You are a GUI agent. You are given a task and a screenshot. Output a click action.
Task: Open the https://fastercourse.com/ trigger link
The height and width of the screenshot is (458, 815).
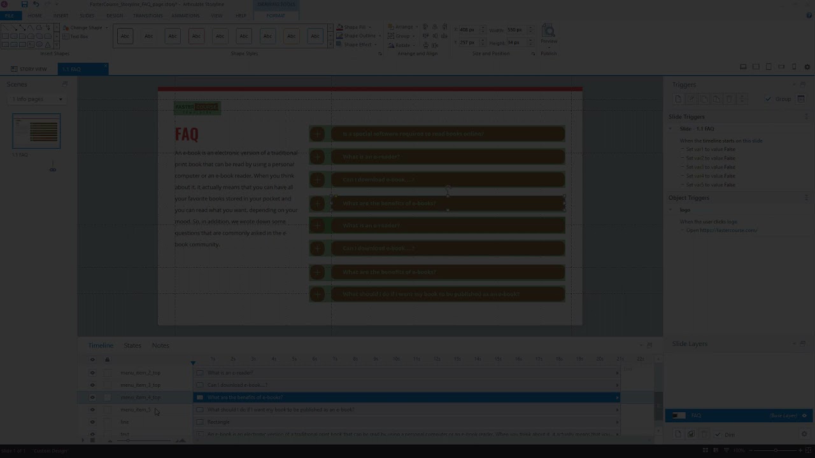[x=728, y=230]
